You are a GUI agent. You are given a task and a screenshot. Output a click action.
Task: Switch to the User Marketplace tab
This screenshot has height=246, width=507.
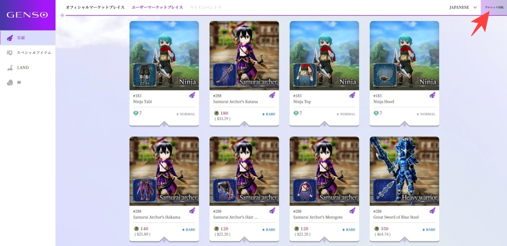pyautogui.click(x=157, y=7)
